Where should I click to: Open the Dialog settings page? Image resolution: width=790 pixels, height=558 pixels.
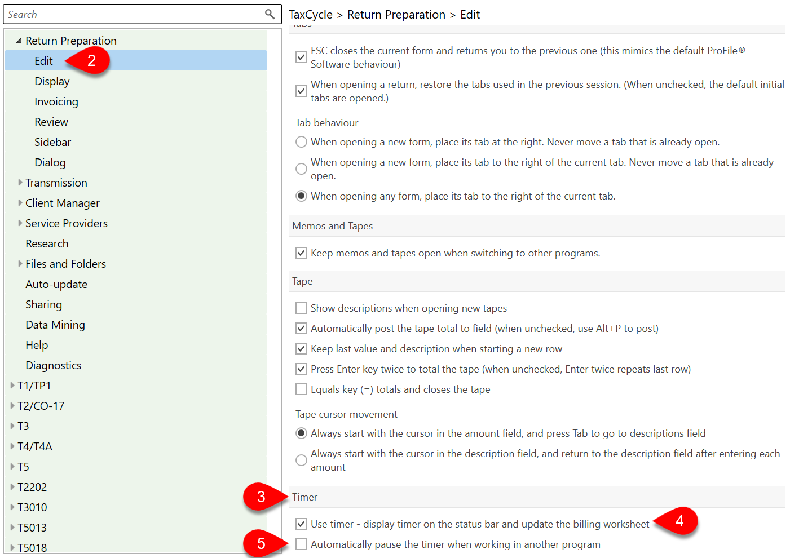(50, 162)
